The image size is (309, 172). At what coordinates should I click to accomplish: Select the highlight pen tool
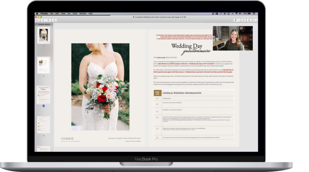click(x=235, y=19)
